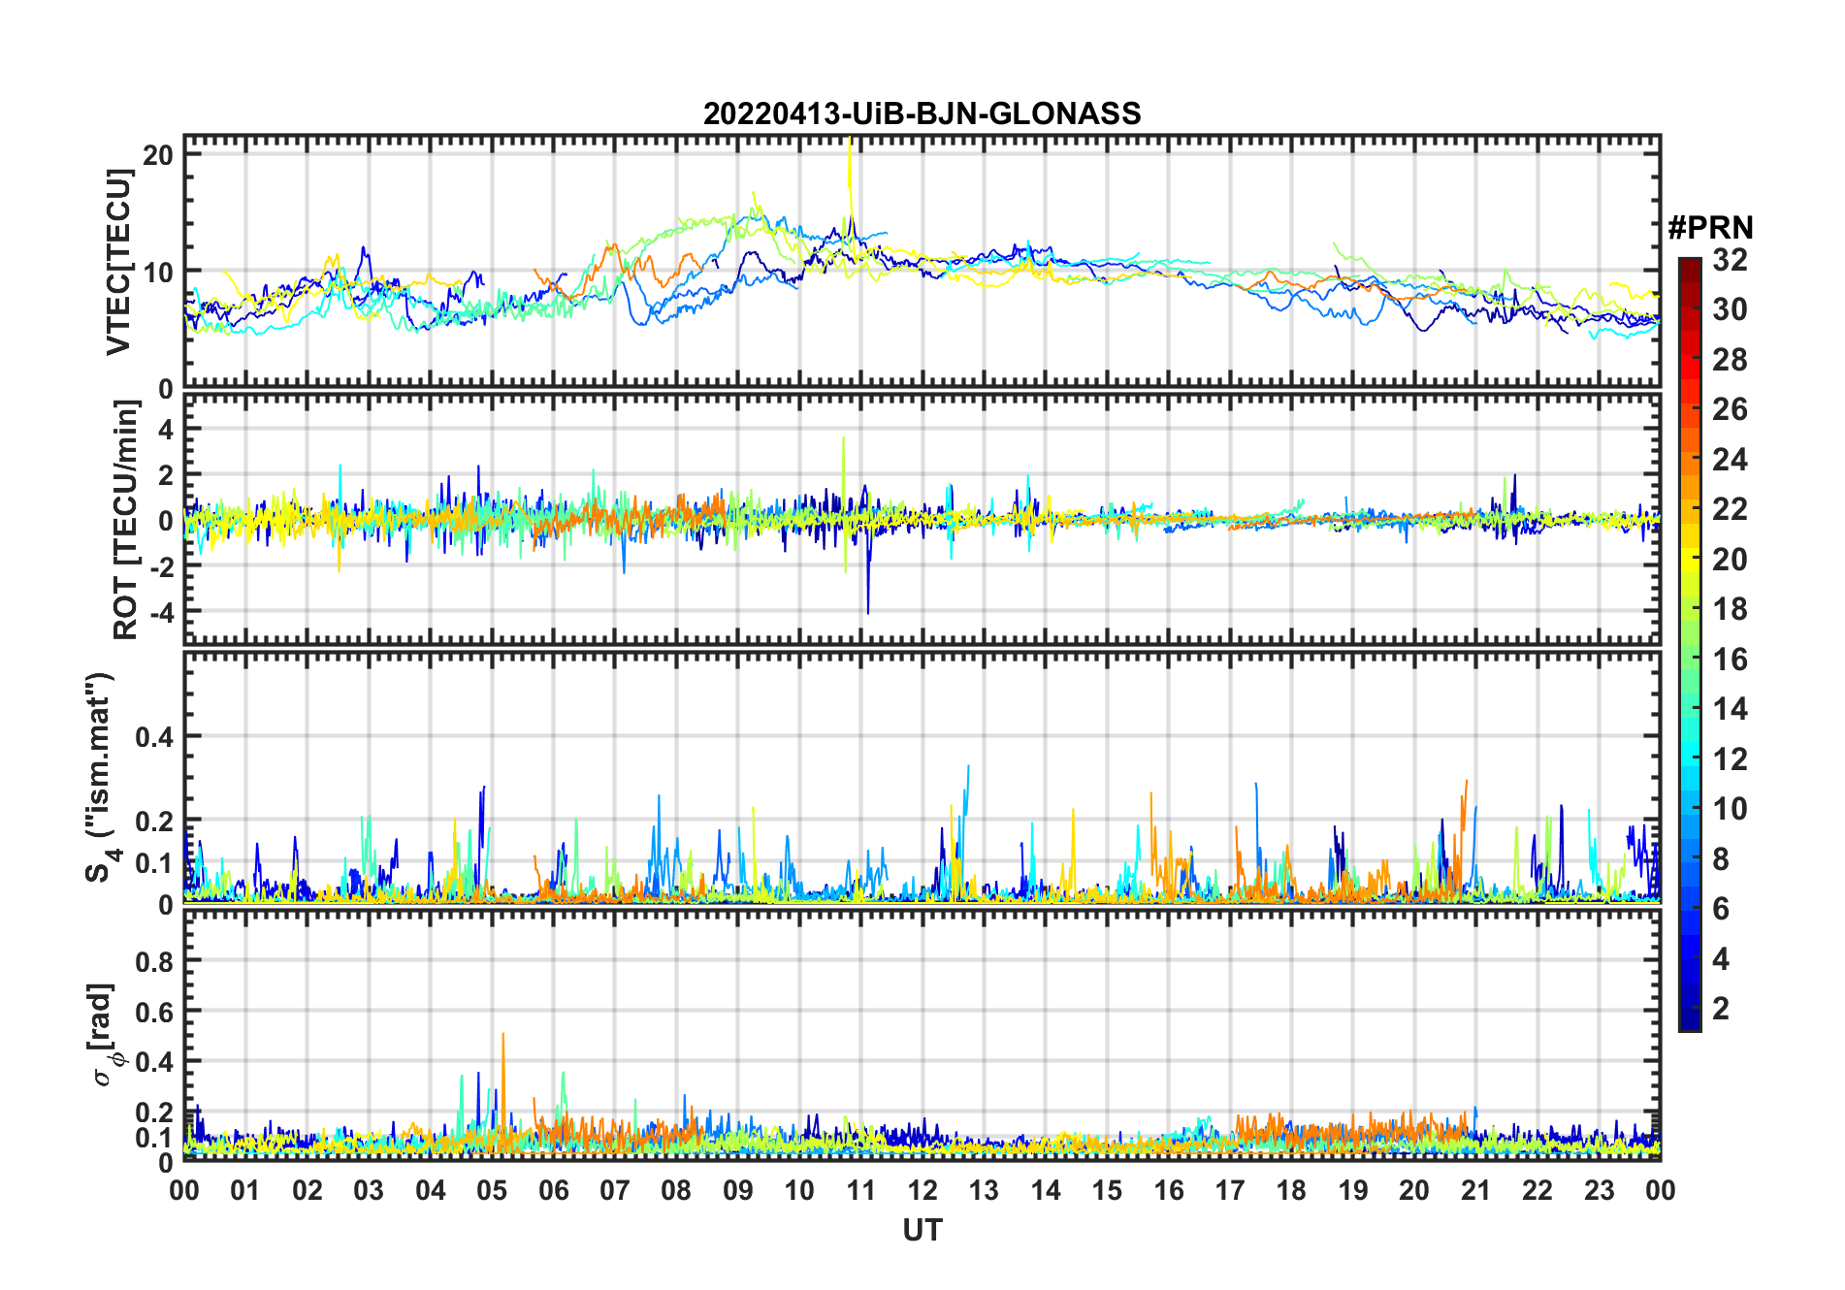Click the x-axis tick label 01
This screenshot has height=1290, width=1845.
[x=245, y=1190]
